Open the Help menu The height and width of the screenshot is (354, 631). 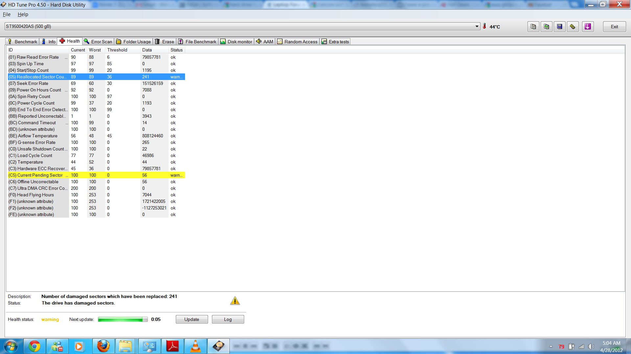pyautogui.click(x=23, y=14)
